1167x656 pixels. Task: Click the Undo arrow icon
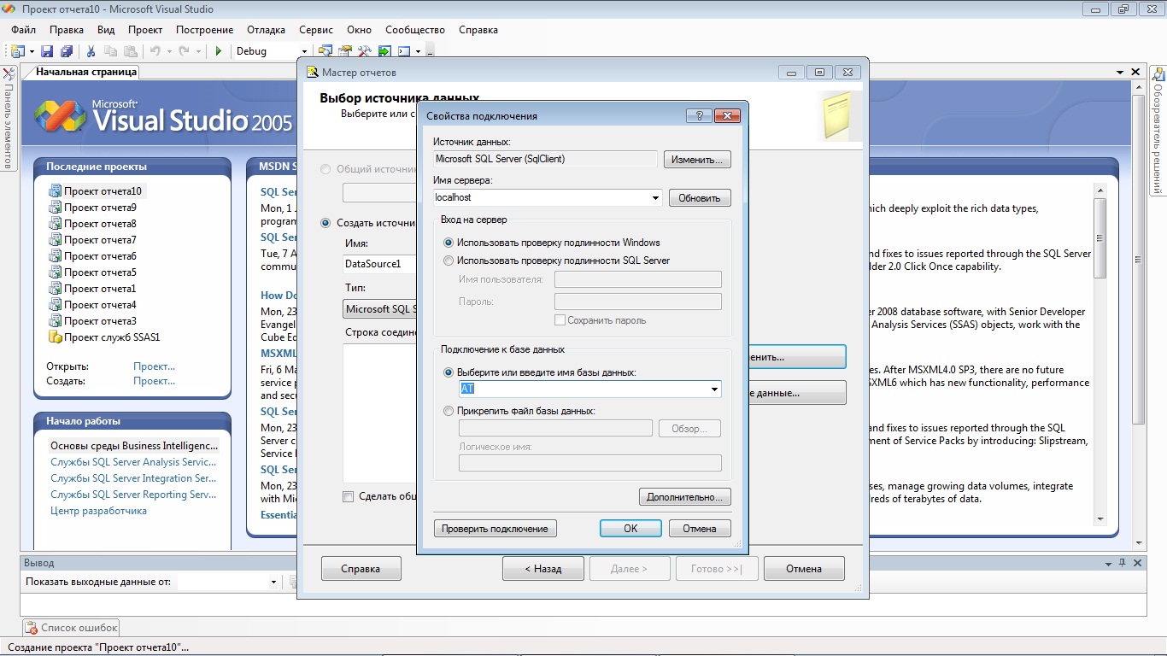[x=155, y=51]
